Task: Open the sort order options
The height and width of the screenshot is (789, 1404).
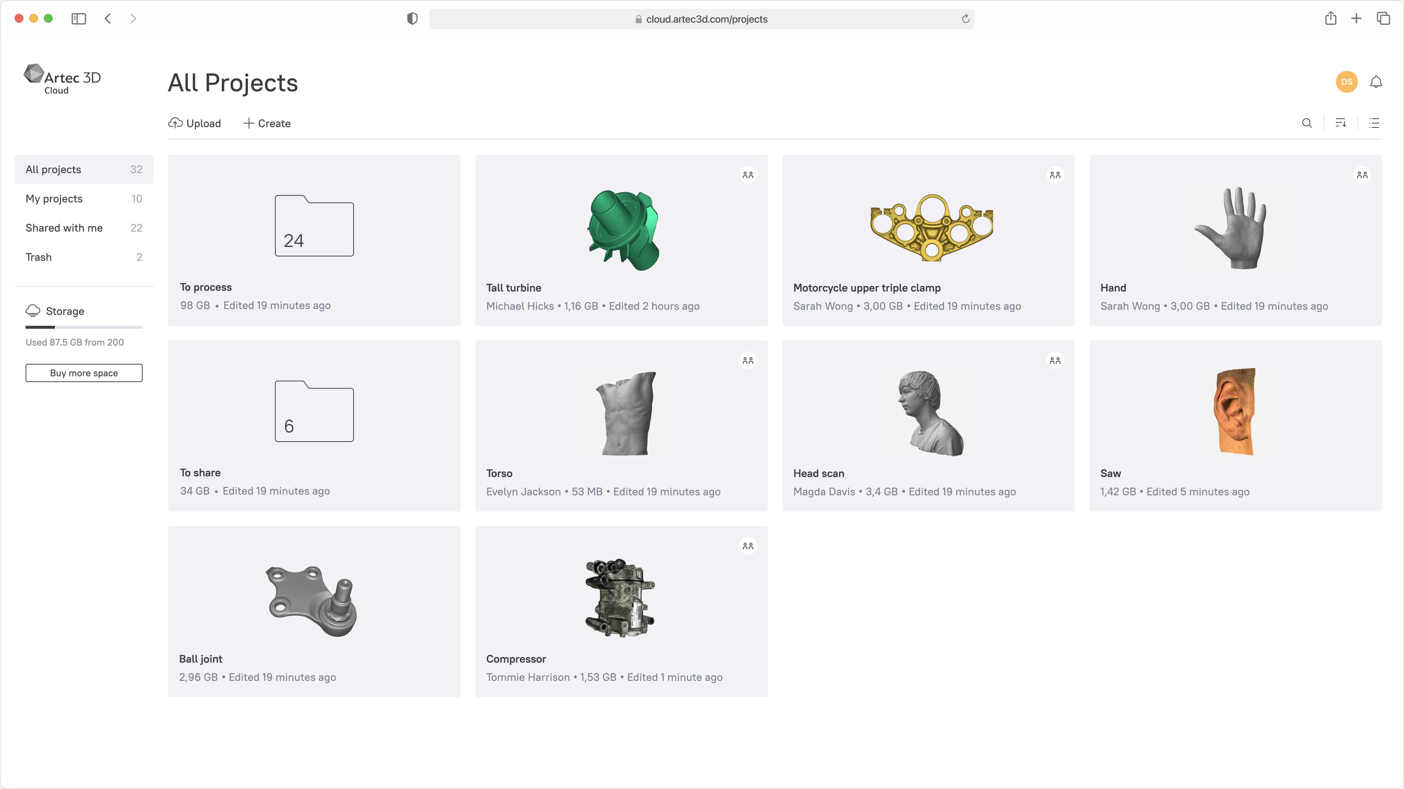Action: (x=1341, y=123)
